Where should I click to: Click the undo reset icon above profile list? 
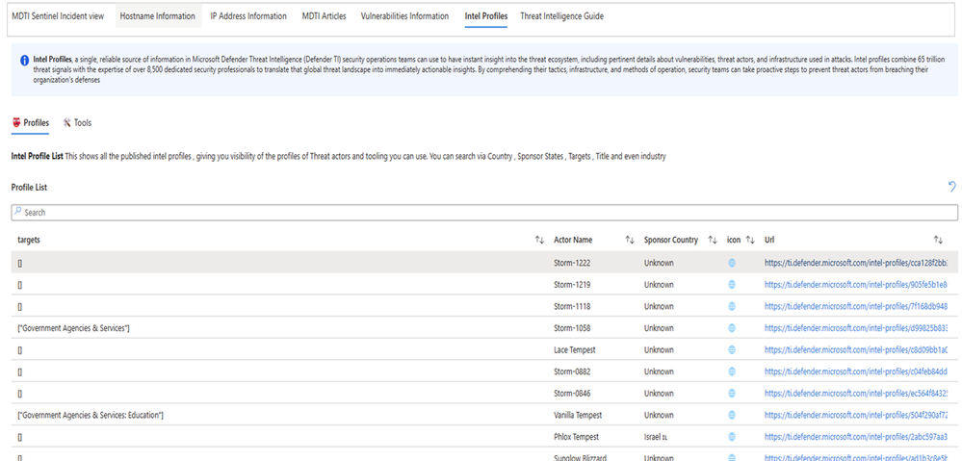[x=951, y=186]
